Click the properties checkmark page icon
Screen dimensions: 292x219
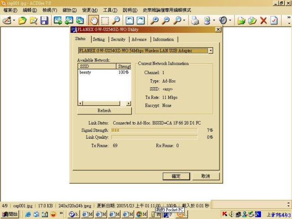274,20
